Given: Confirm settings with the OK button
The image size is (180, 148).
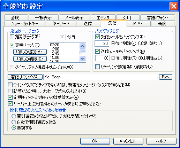Looking at the screenshot, I should click(x=95, y=141).
